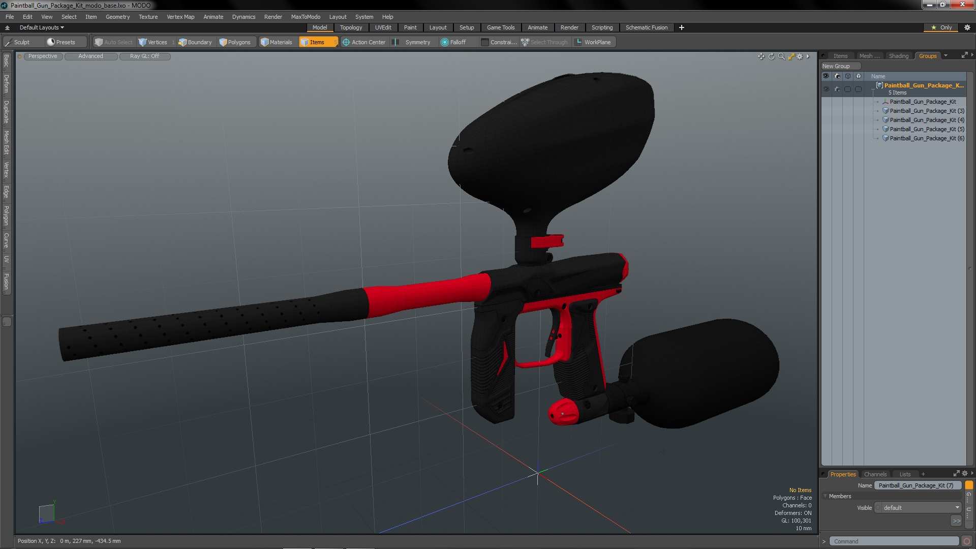Click the viewport rotate view icon
The width and height of the screenshot is (976, 549).
click(771, 56)
